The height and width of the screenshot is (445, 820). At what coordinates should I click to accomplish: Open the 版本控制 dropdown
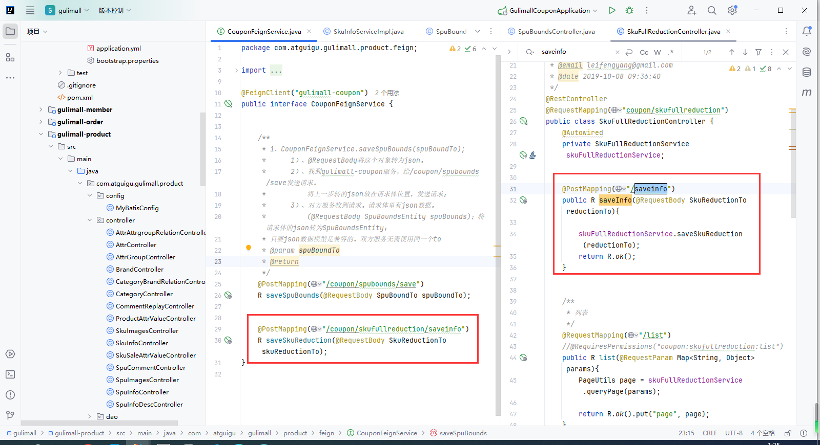tap(114, 10)
